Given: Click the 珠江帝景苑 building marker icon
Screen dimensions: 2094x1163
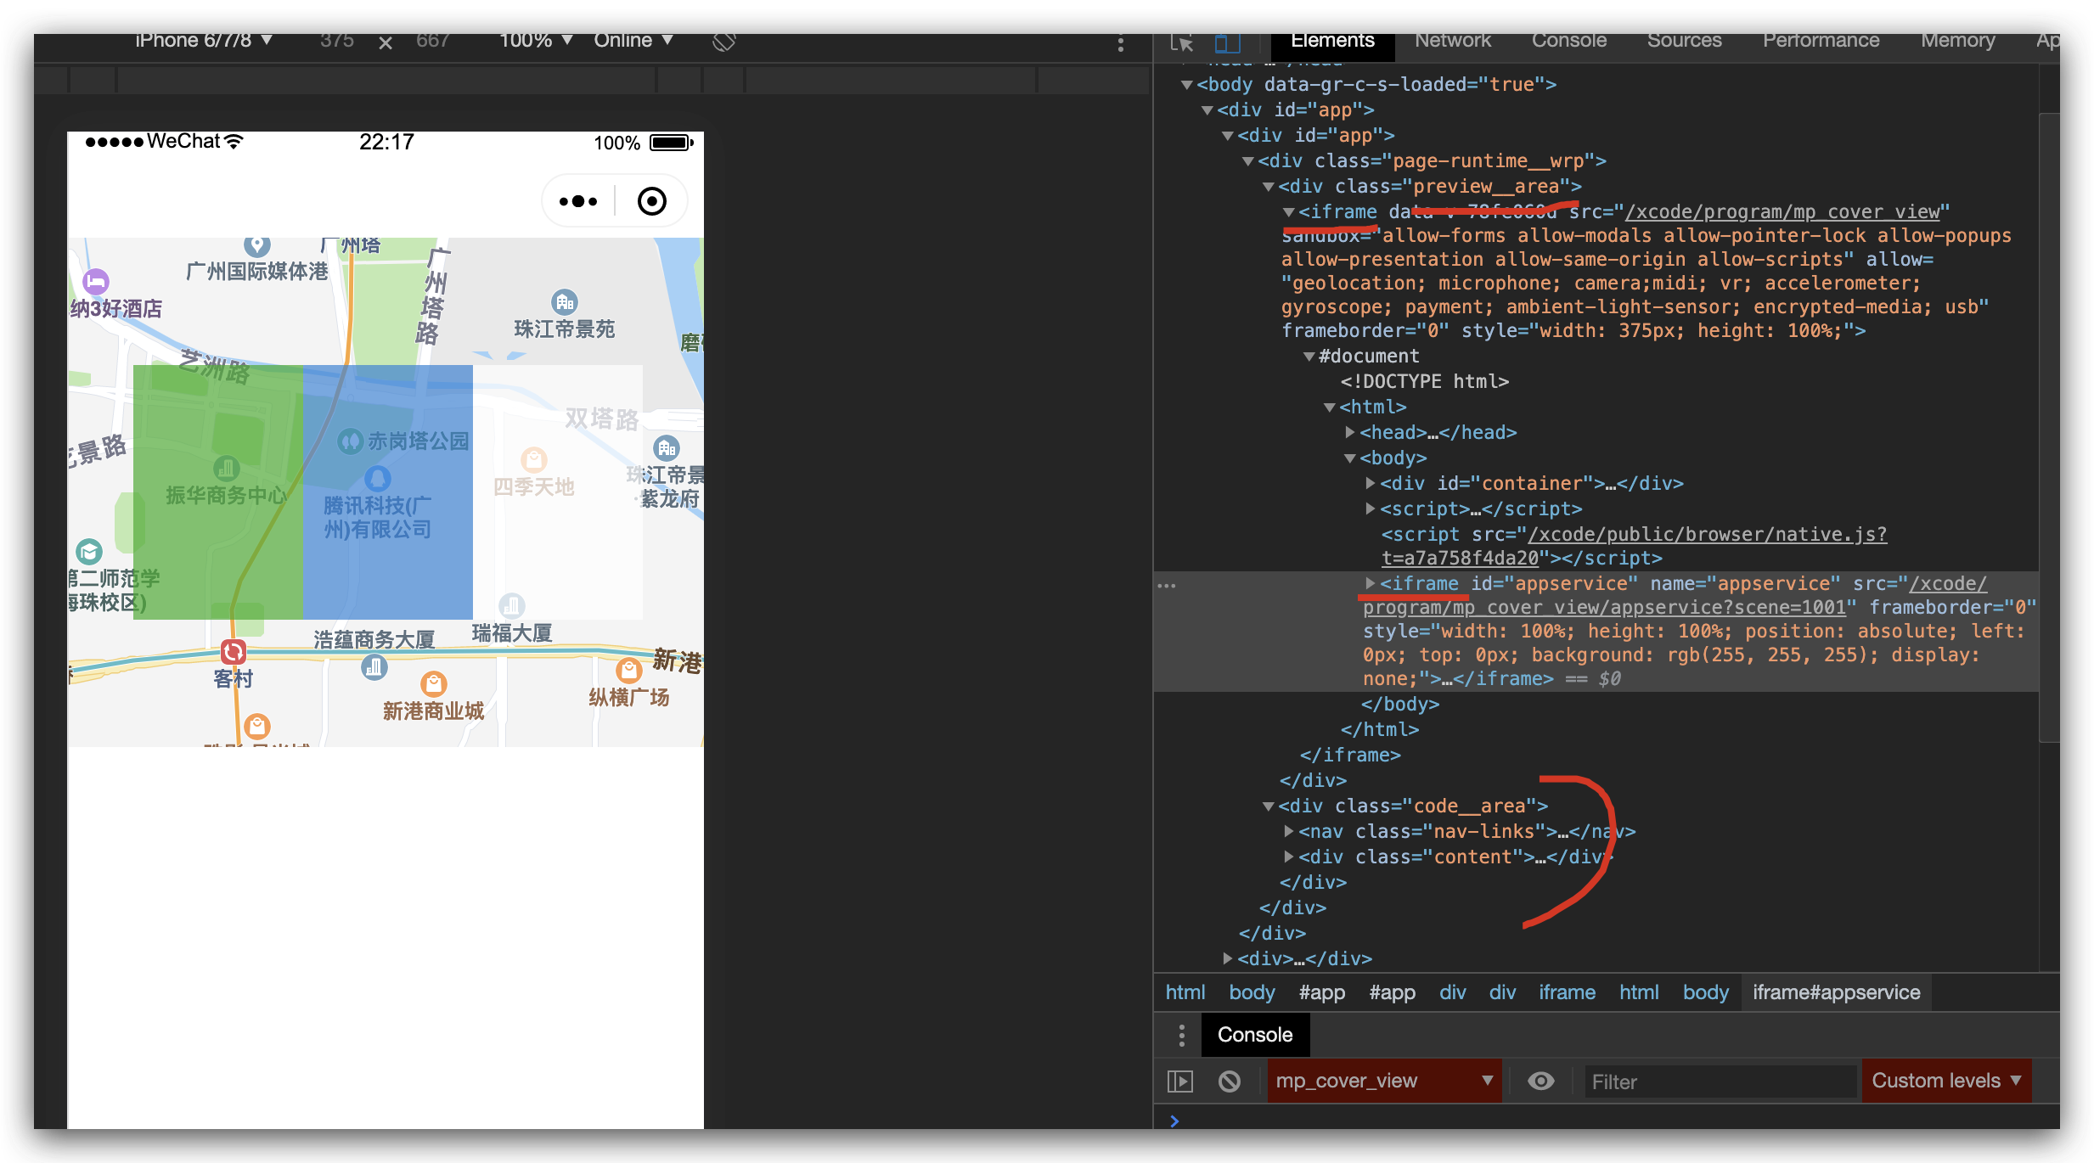Looking at the screenshot, I should [564, 302].
